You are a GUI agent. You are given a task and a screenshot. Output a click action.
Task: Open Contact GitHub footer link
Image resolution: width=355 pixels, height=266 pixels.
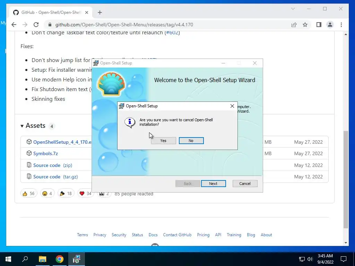[x=177, y=235]
